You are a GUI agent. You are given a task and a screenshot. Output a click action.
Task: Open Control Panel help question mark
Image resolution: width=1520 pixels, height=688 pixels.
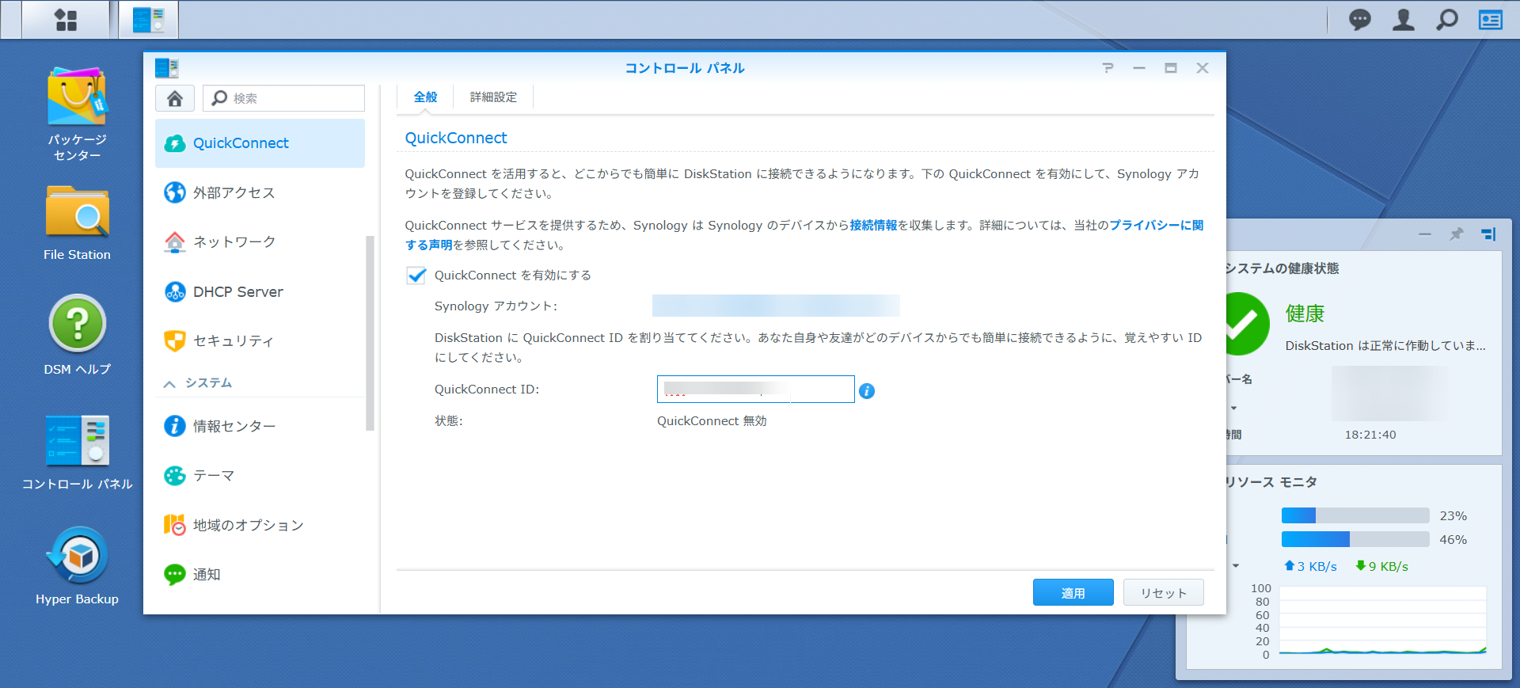coord(1108,68)
